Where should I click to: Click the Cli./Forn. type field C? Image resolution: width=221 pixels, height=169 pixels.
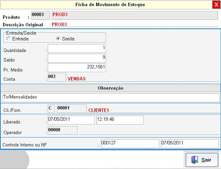click(x=51, y=108)
